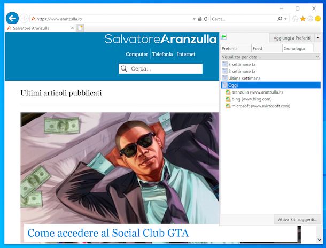Expand the 2 settimane fa history group

(x=271, y=71)
